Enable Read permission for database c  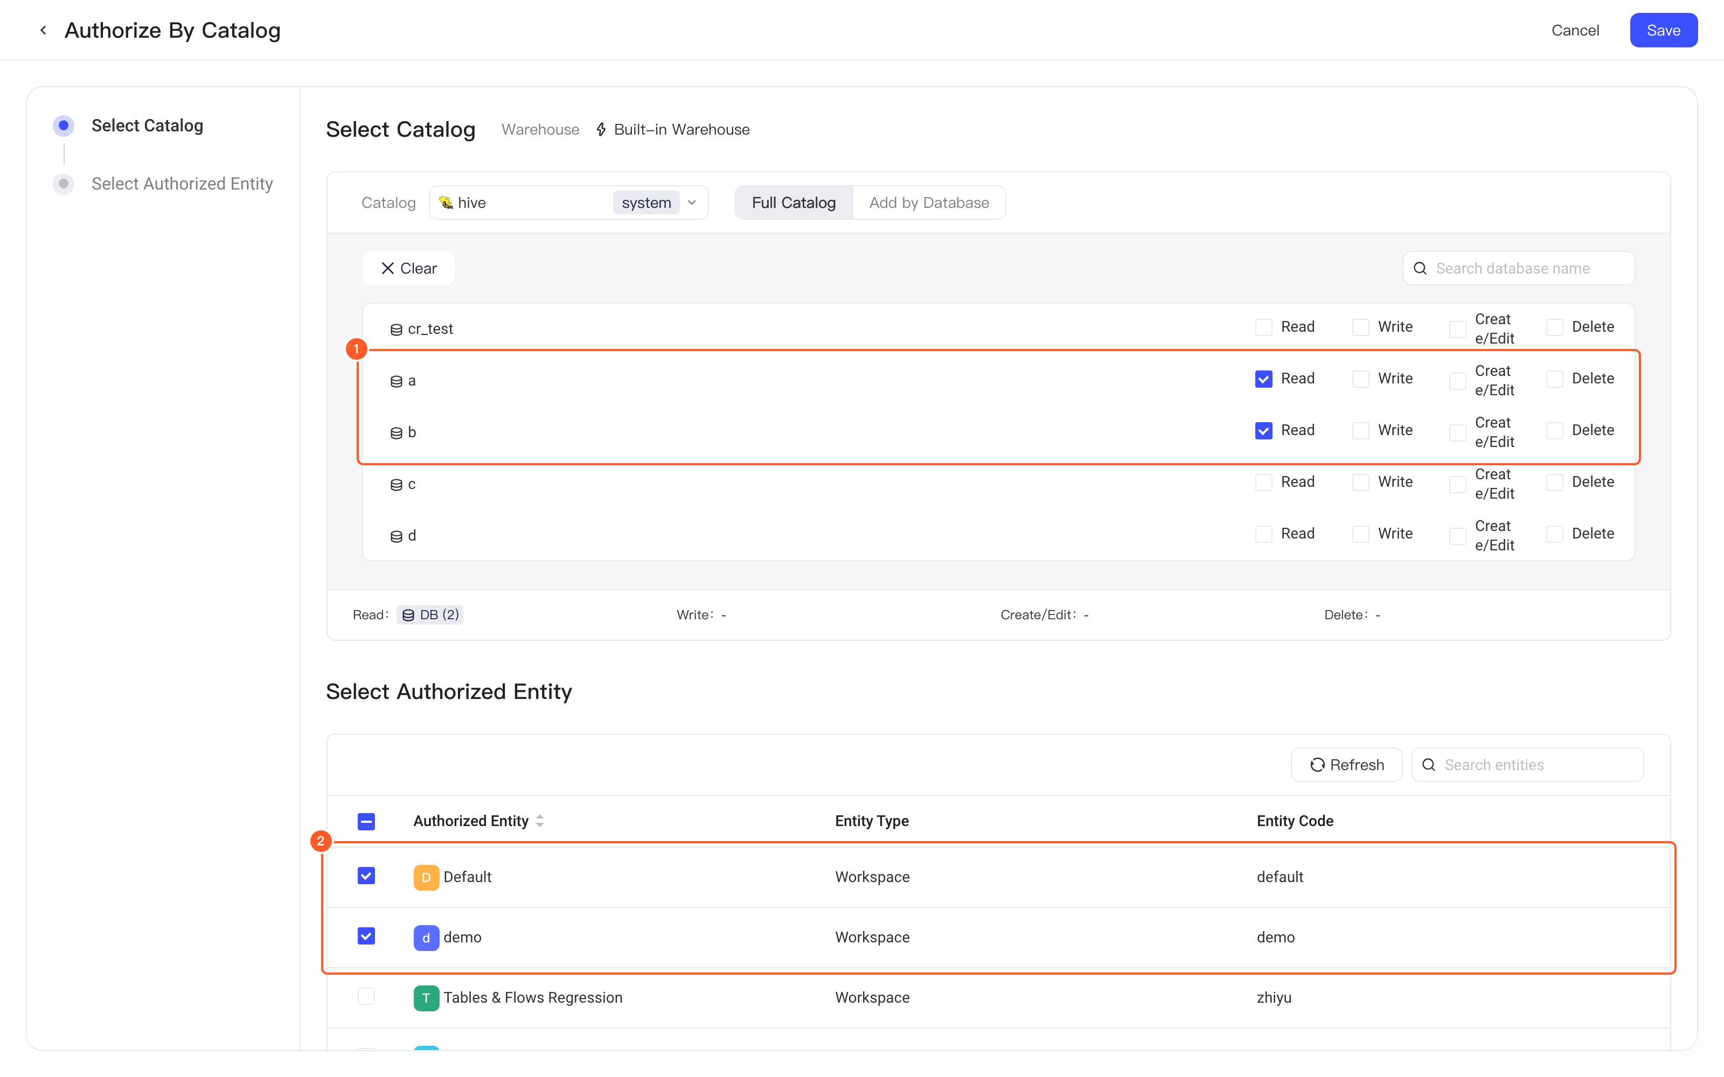point(1264,482)
